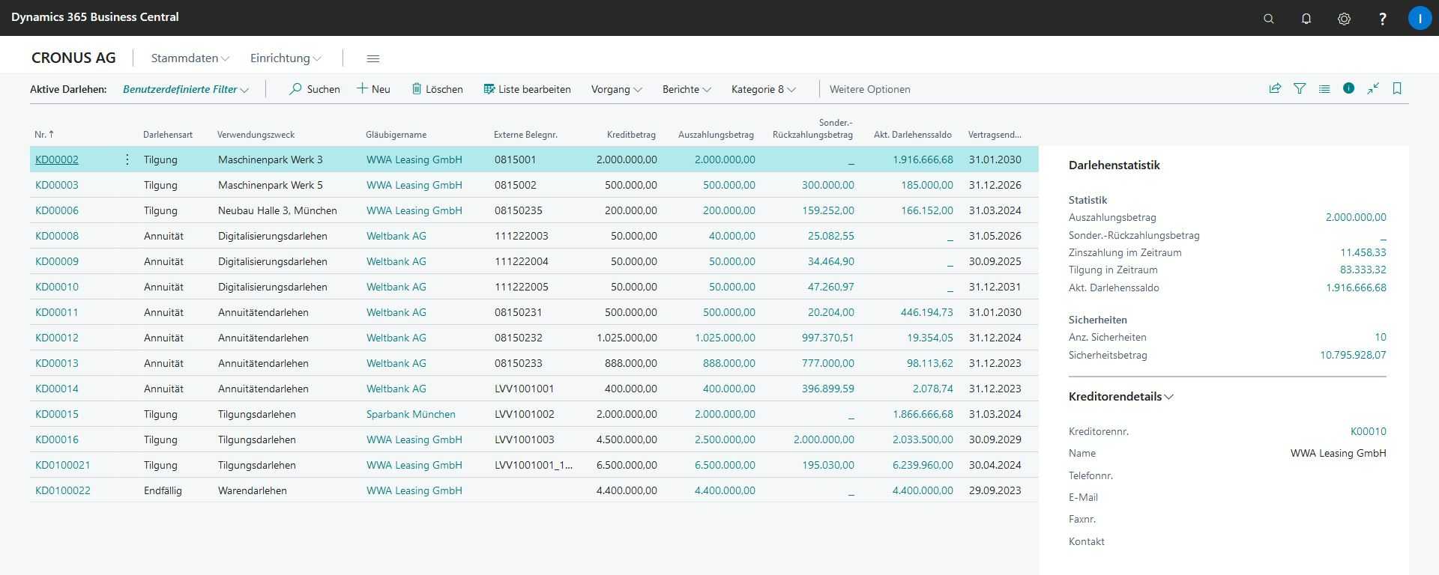The width and height of the screenshot is (1439, 575).
Task: Toggle the hamburger navigation menu
Action: [372, 58]
